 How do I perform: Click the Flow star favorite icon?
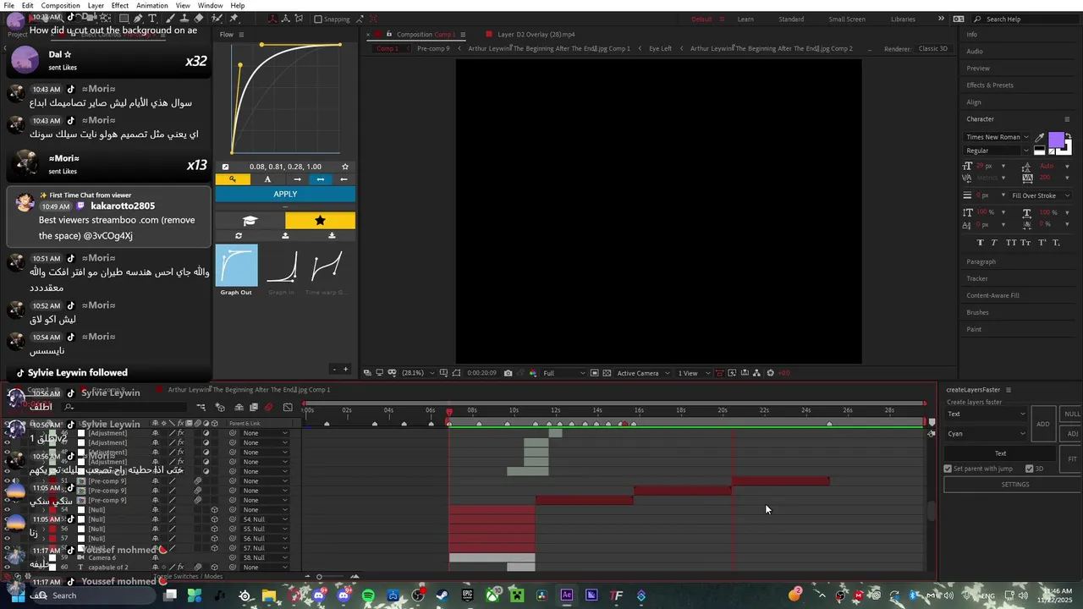pos(345,167)
